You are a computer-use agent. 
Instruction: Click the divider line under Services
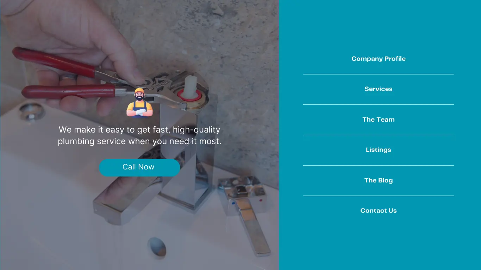(379, 104)
